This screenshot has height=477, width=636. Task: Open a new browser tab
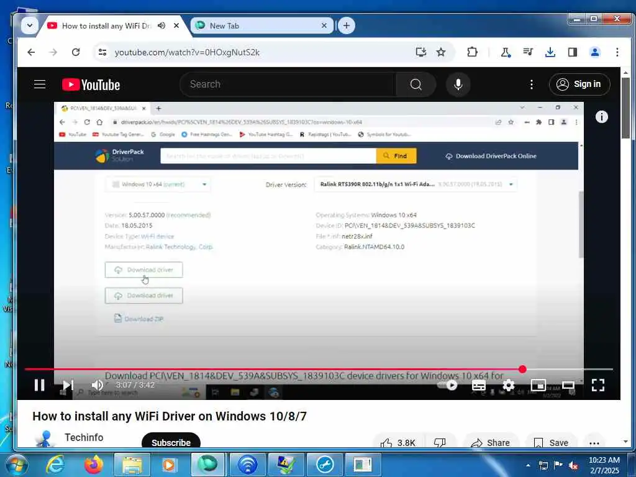click(347, 25)
